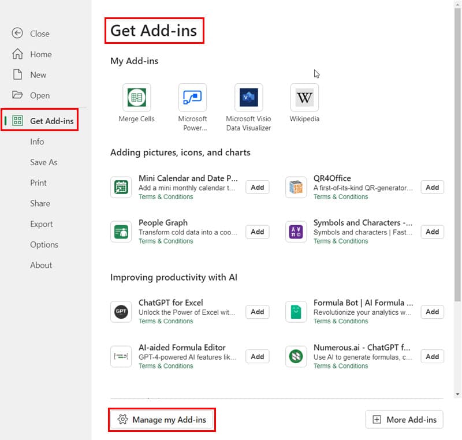Add the Numerous.ai add-in
This screenshot has height=440, width=462.
(x=432, y=357)
